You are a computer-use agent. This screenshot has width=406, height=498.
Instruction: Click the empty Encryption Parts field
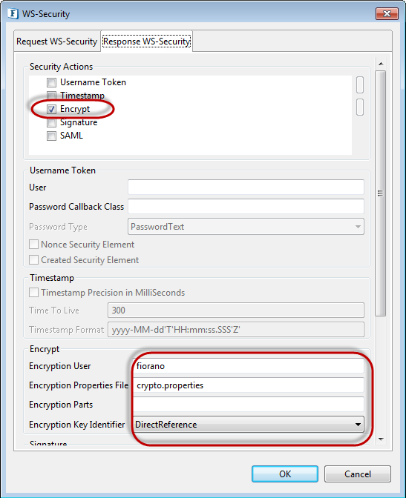click(249, 405)
